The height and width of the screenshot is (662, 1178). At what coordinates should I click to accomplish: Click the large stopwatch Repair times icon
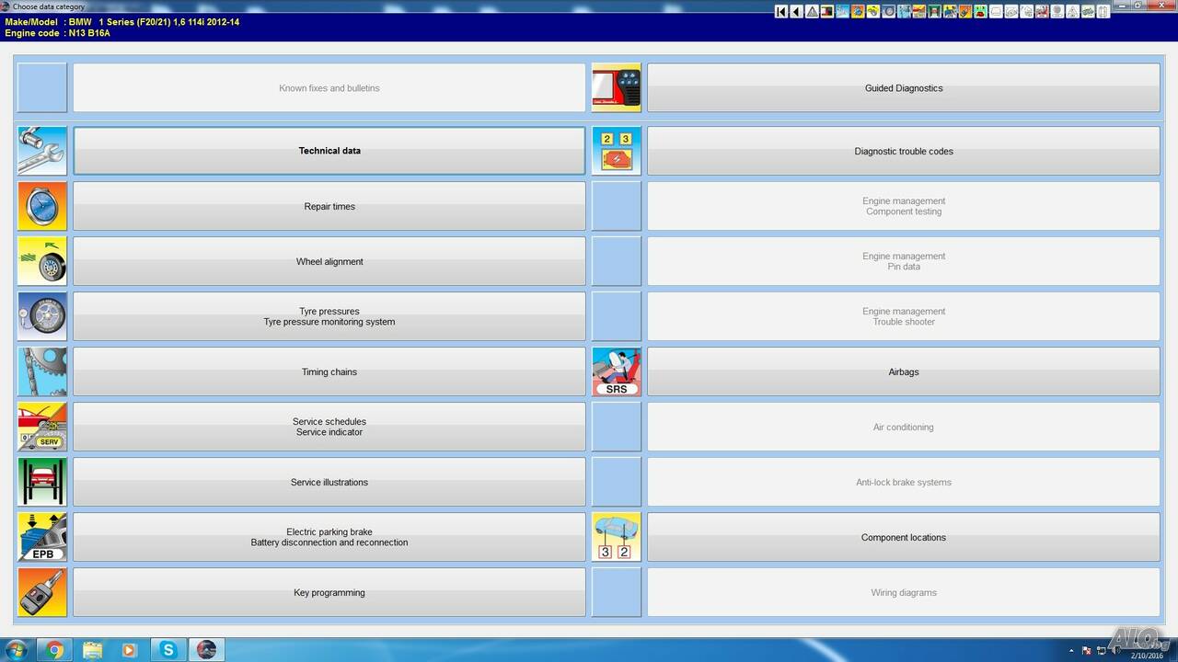coord(42,206)
